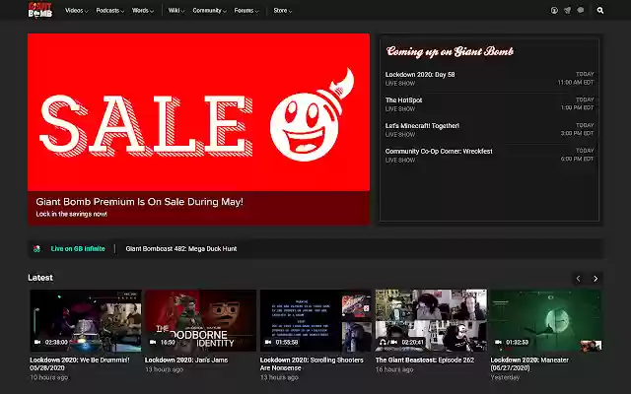Click the Giant Bomb logo
This screenshot has height=394, width=631.
[40, 11]
